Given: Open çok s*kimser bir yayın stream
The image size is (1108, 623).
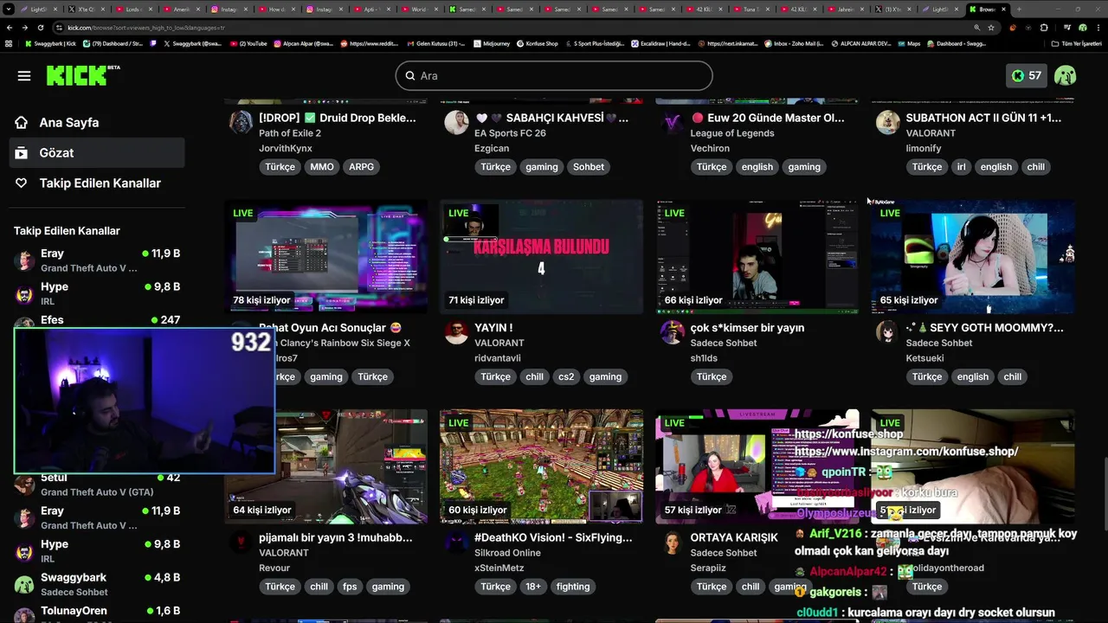Looking at the screenshot, I should (747, 328).
